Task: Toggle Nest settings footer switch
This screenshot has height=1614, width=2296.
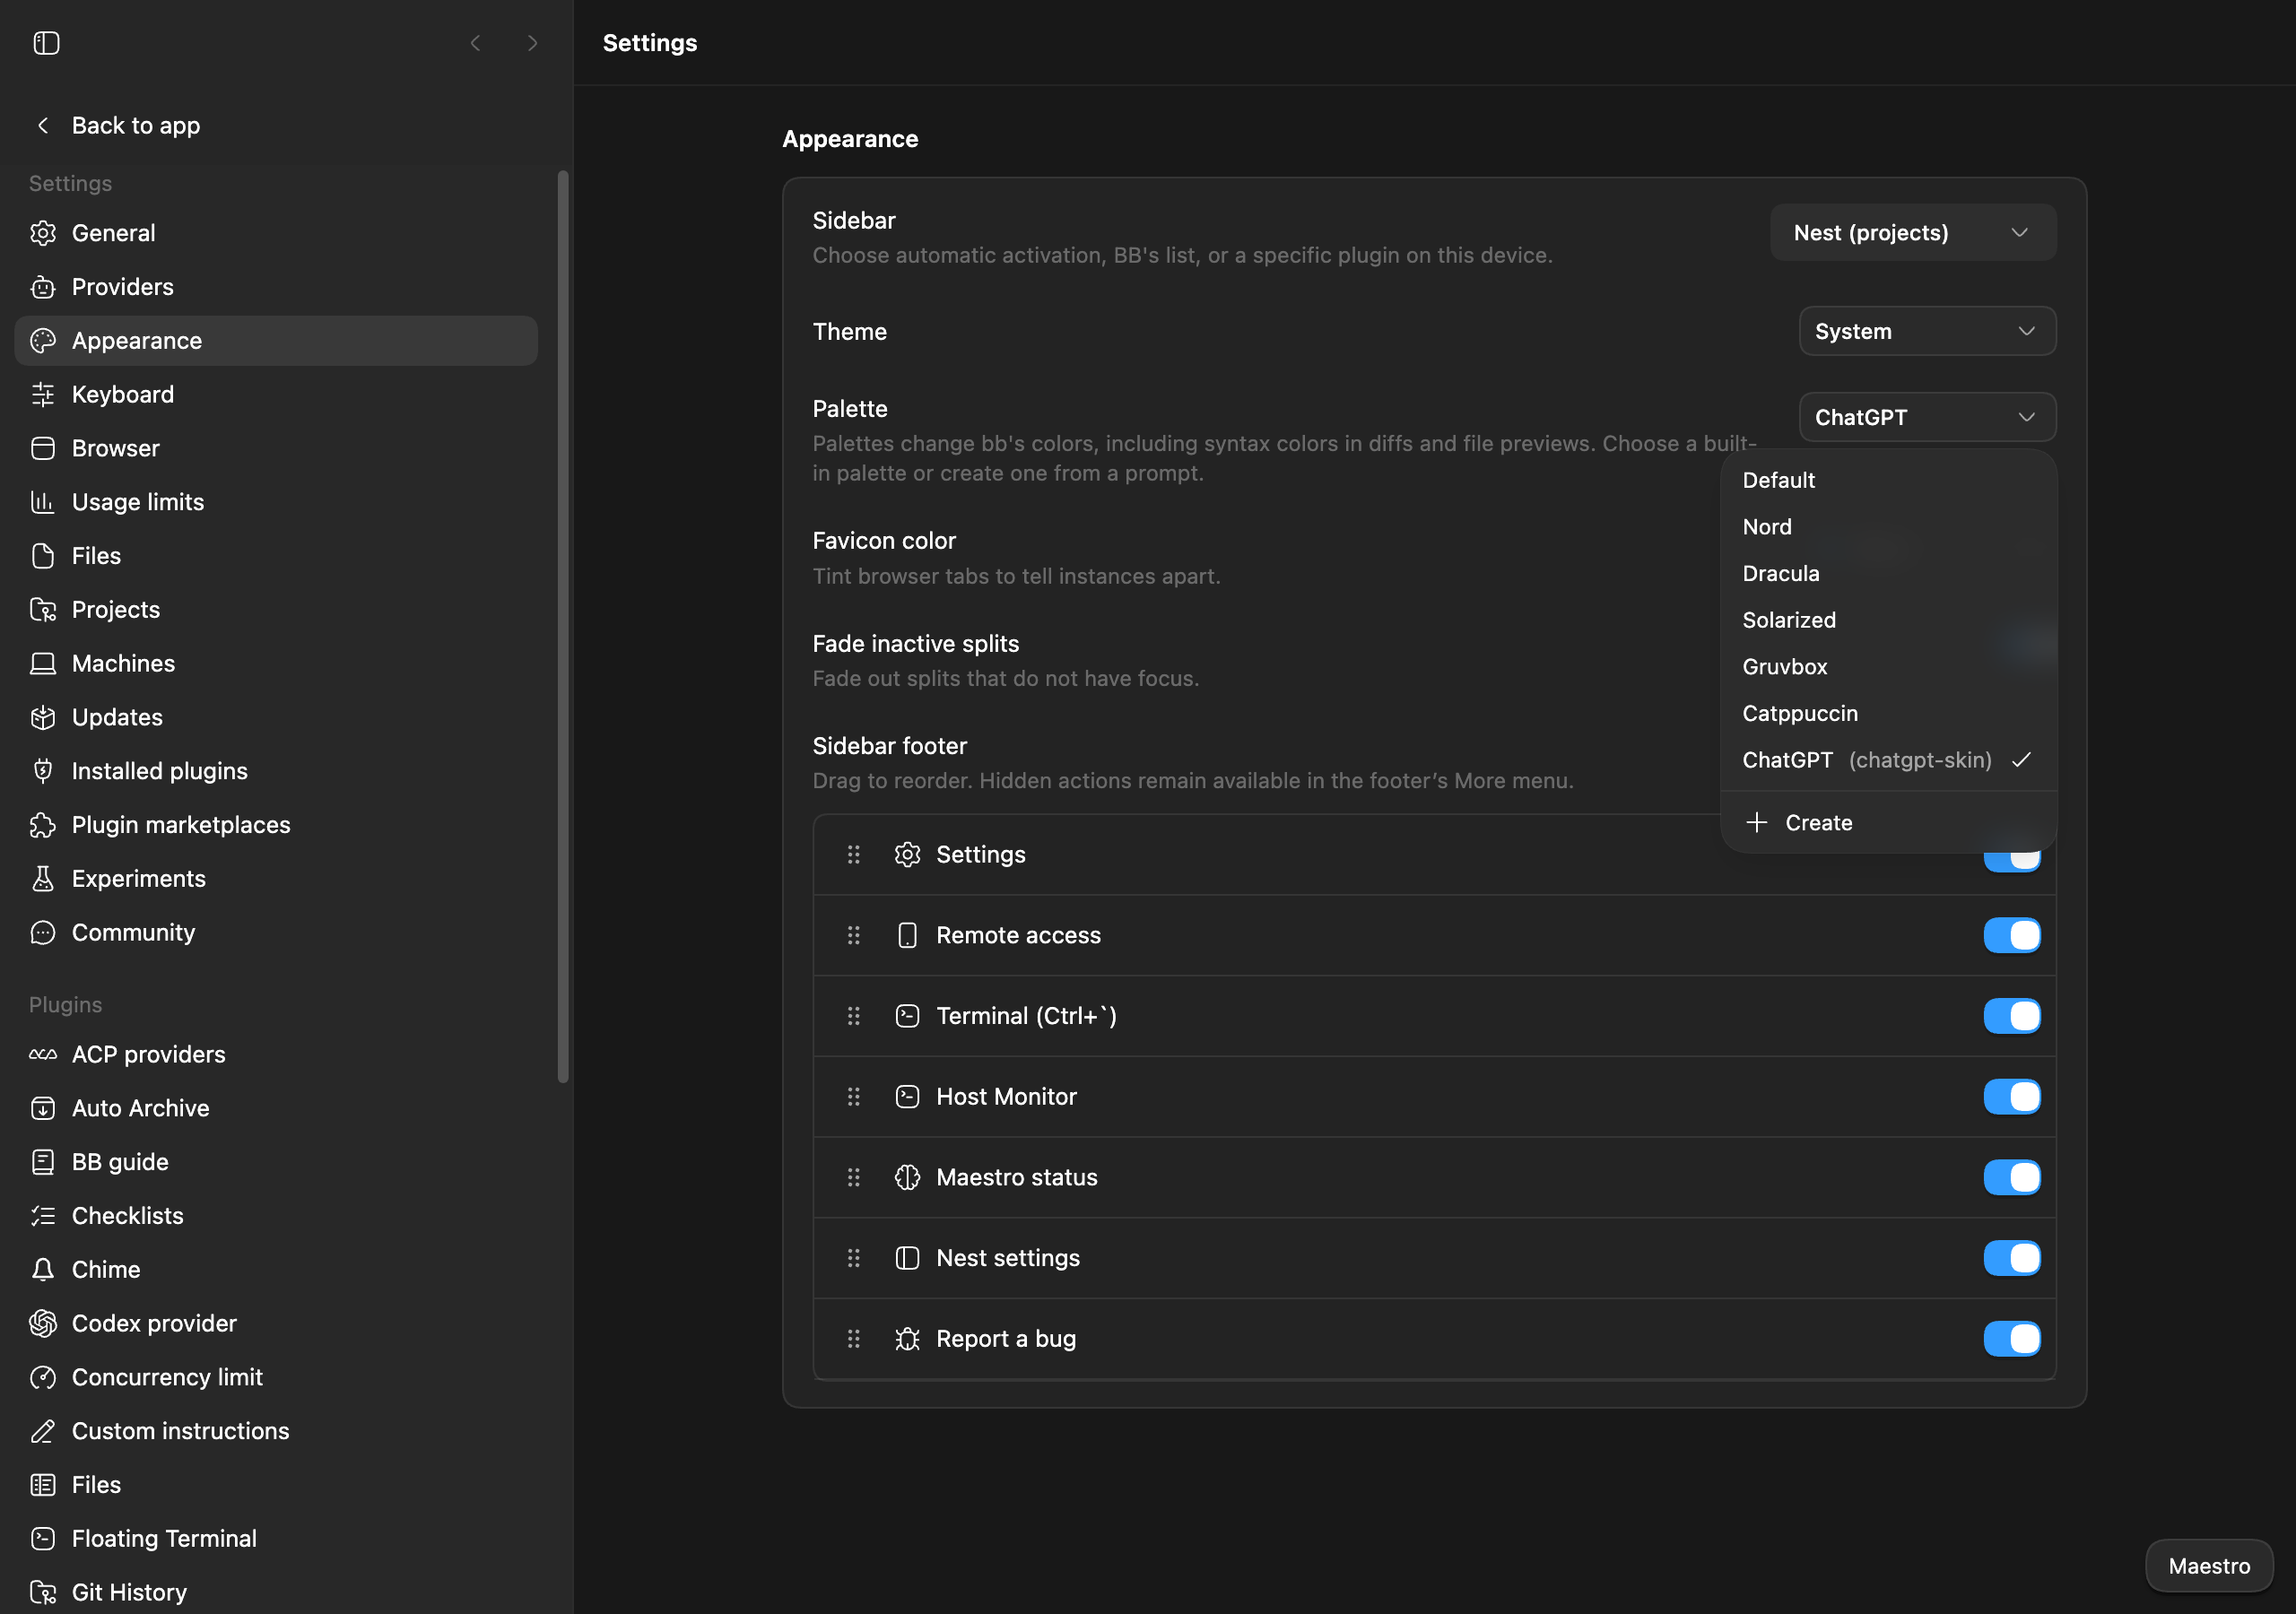Action: (x=2012, y=1258)
